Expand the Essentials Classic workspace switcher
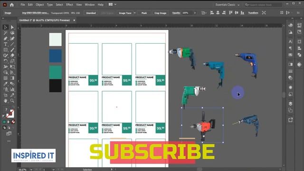The image size is (304, 171). [x=227, y=5]
